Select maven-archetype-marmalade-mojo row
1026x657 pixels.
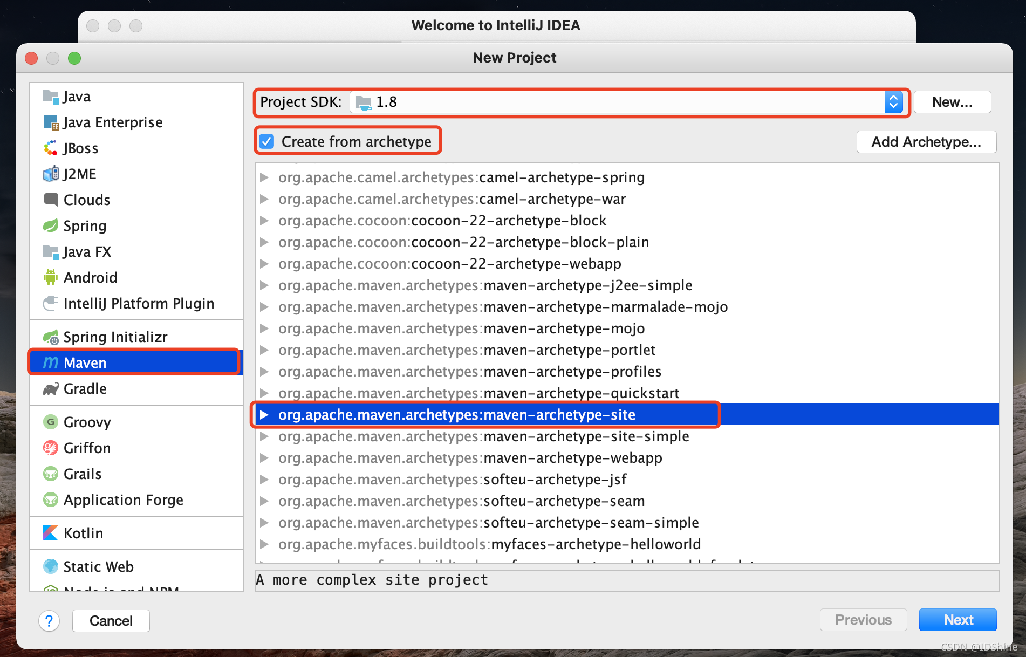tap(627, 306)
